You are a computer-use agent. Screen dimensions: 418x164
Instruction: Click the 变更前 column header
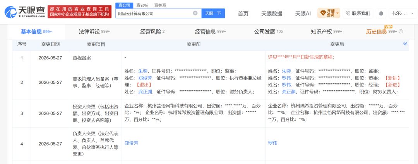pyautogui.click(x=194, y=44)
